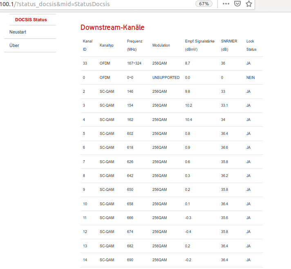Click frequency 650 cell
Image resolution: width=291 pixels, height=269 pixels.
(x=130, y=190)
